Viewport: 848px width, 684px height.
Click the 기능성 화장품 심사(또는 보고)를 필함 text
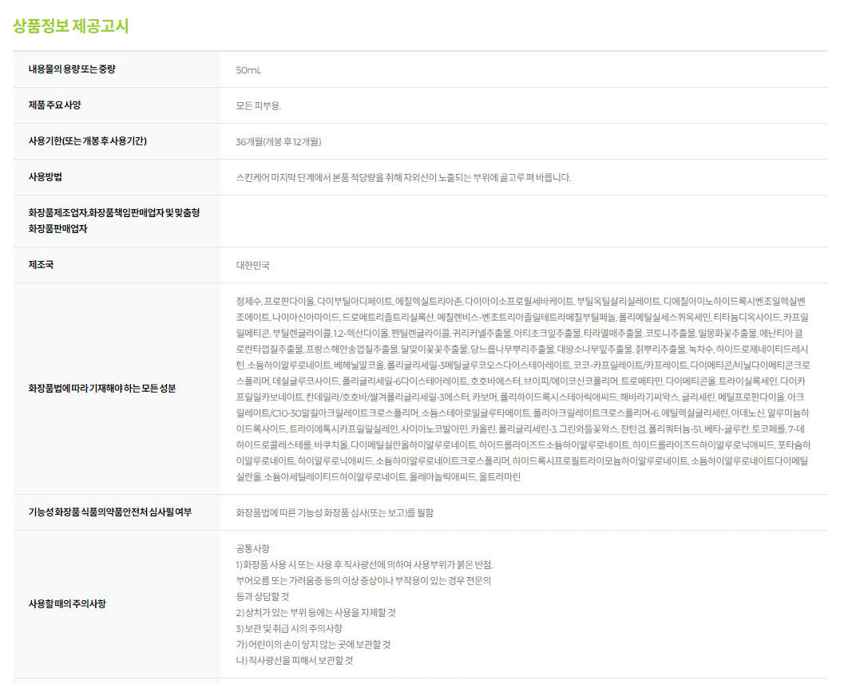[335, 512]
